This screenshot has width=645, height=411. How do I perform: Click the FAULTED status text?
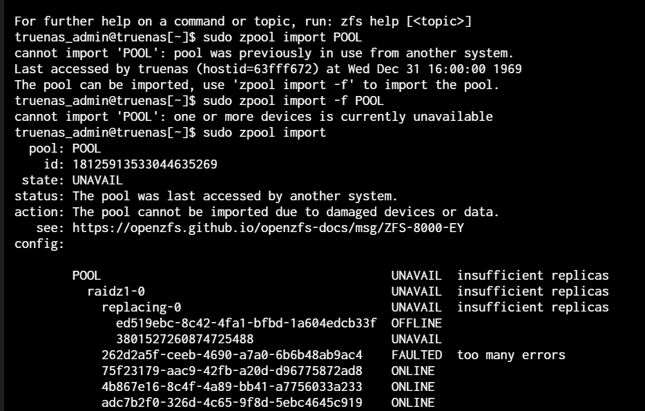[x=416, y=355]
